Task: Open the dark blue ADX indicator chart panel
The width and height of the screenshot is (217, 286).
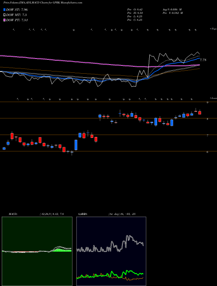Action: tap(111, 251)
